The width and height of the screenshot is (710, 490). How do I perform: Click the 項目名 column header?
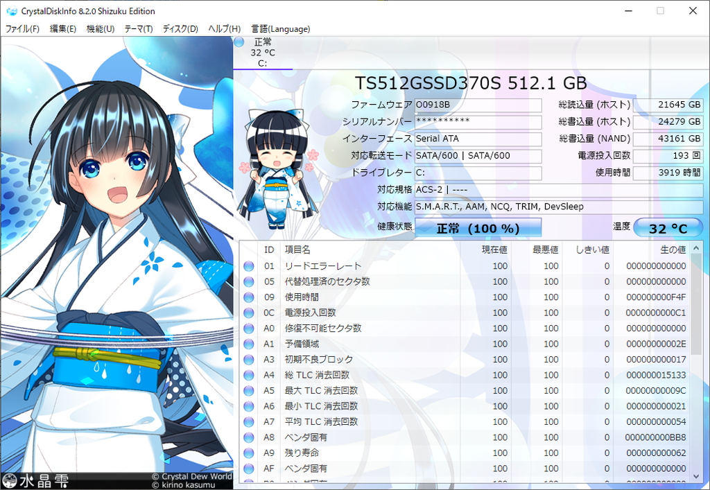pyautogui.click(x=370, y=250)
